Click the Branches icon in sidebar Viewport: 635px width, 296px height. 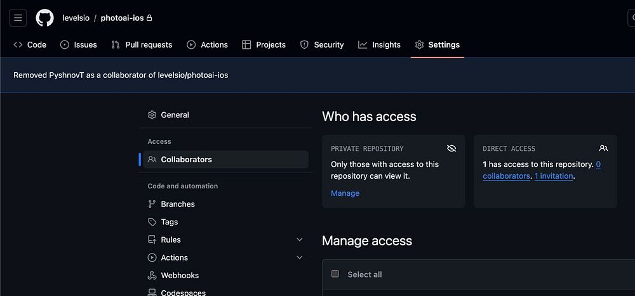click(x=152, y=204)
